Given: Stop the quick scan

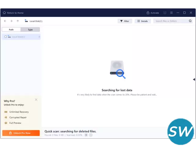Looking at the screenshot, I should click(x=86, y=135).
